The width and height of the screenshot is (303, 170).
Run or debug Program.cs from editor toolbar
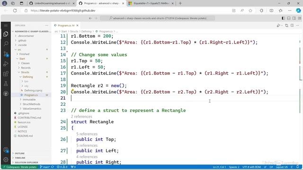278,25
